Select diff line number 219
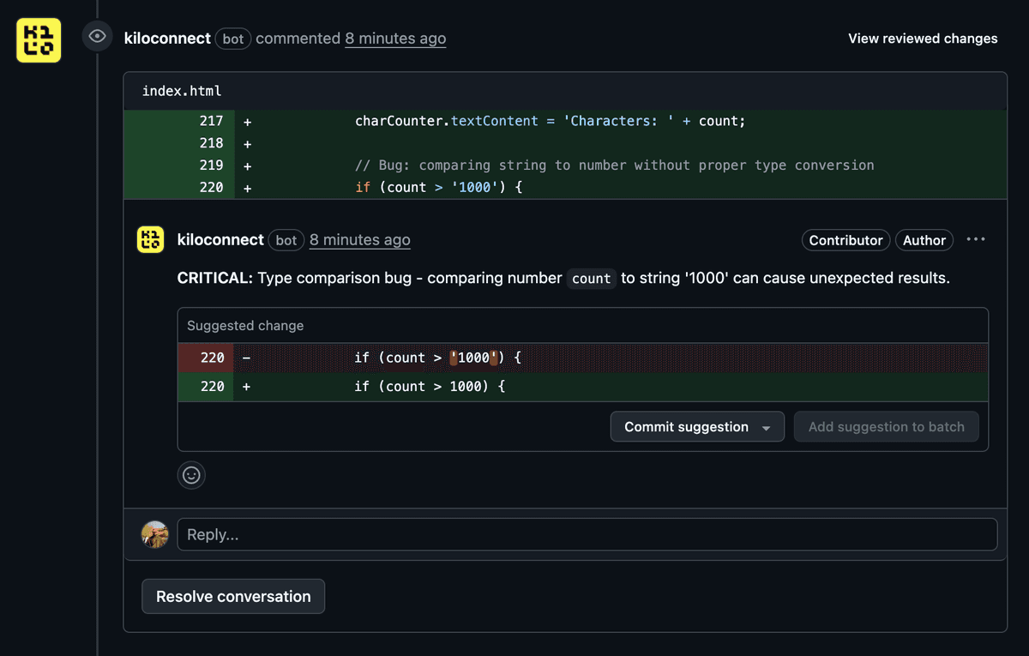1029x656 pixels. click(211, 166)
